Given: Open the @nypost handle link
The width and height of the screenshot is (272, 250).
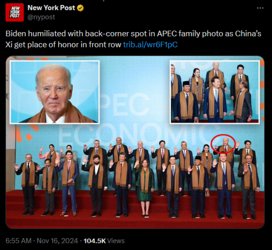Looking at the screenshot, I should 41,17.
